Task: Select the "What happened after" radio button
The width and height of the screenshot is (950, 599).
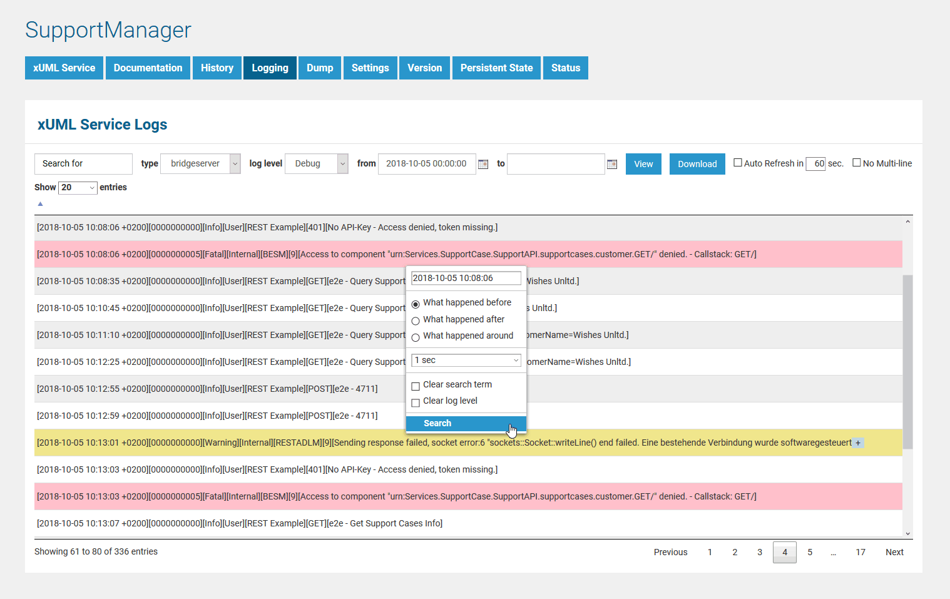Action: (416, 320)
